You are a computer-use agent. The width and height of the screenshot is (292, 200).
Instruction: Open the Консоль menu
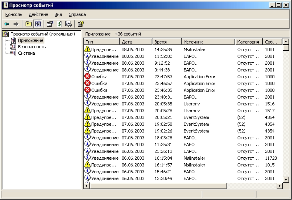[14, 14]
